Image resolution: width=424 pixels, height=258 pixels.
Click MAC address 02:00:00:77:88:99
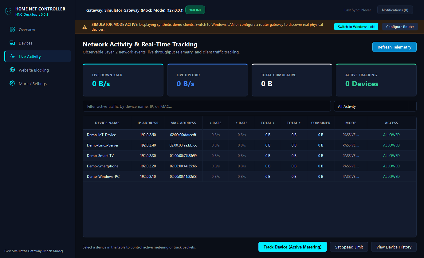tap(183, 156)
